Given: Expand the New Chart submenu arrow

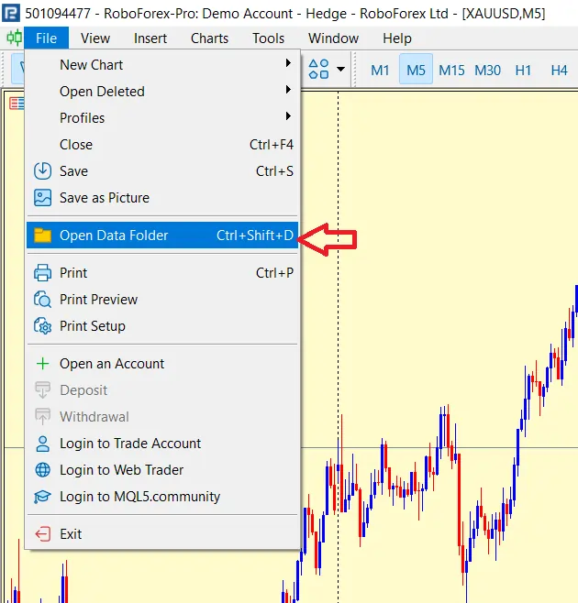Looking at the screenshot, I should tap(288, 63).
